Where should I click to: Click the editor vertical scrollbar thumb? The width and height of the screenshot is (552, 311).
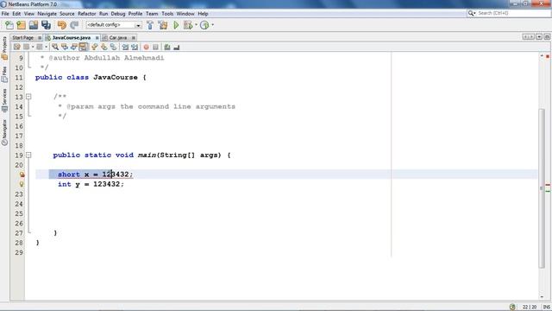(543, 188)
